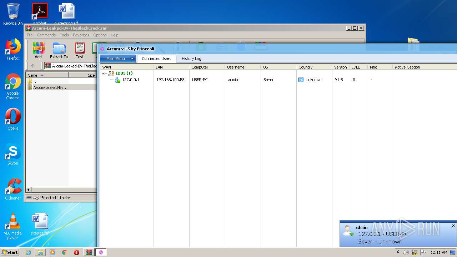The height and width of the screenshot is (257, 457).
Task: Sort by the LAN column header
Action: point(171,67)
